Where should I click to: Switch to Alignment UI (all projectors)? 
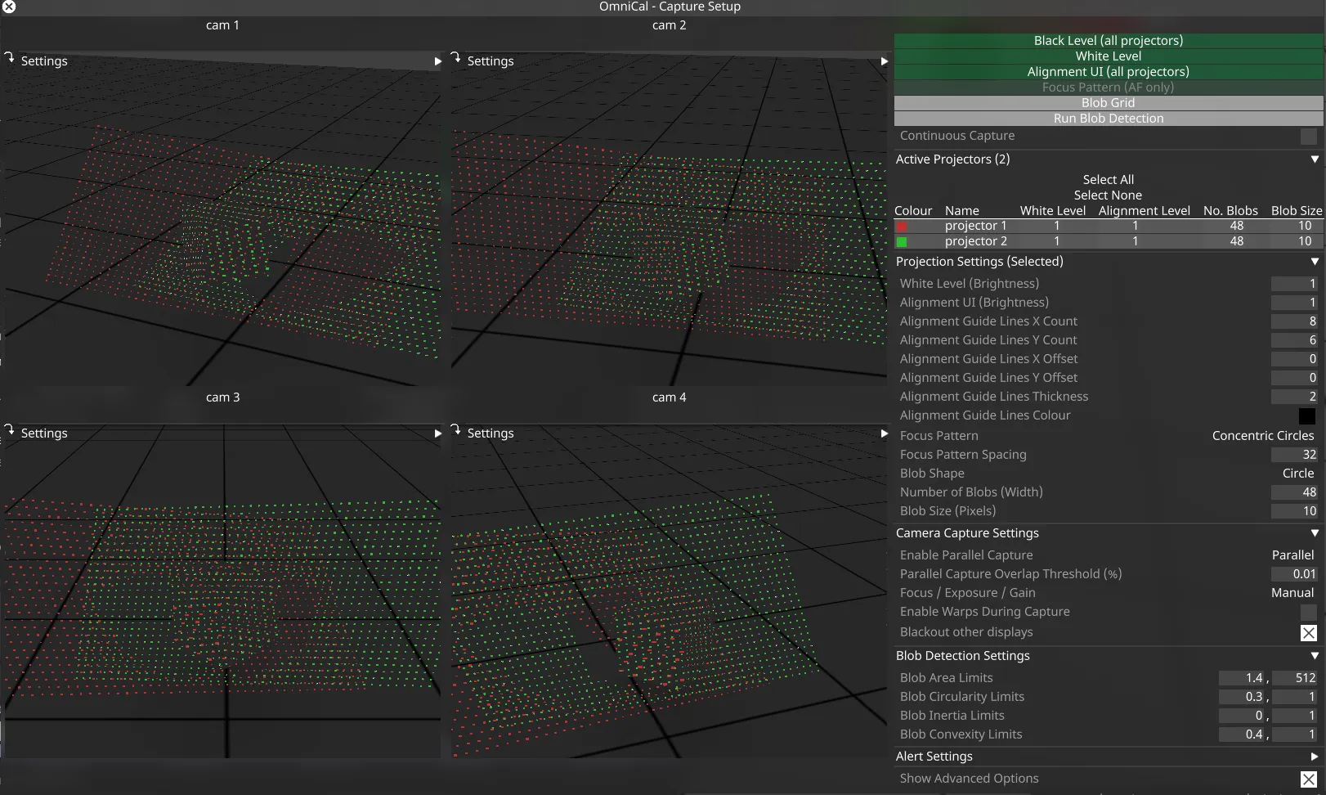pos(1108,71)
